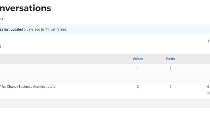Open the '6 days ago' update link

(32, 29)
